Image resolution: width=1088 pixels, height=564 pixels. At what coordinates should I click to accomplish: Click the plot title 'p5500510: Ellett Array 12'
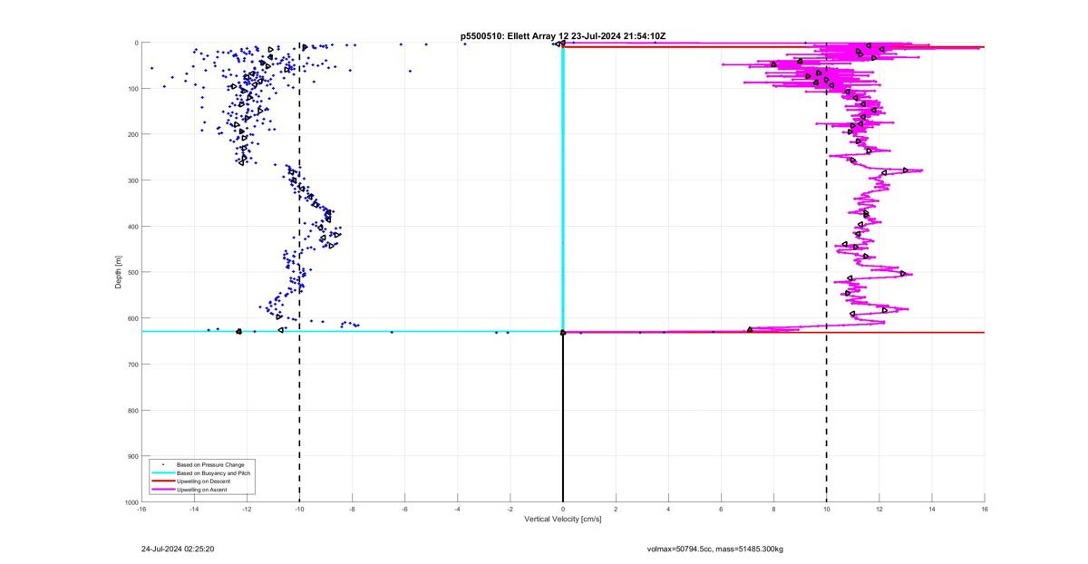pos(514,35)
